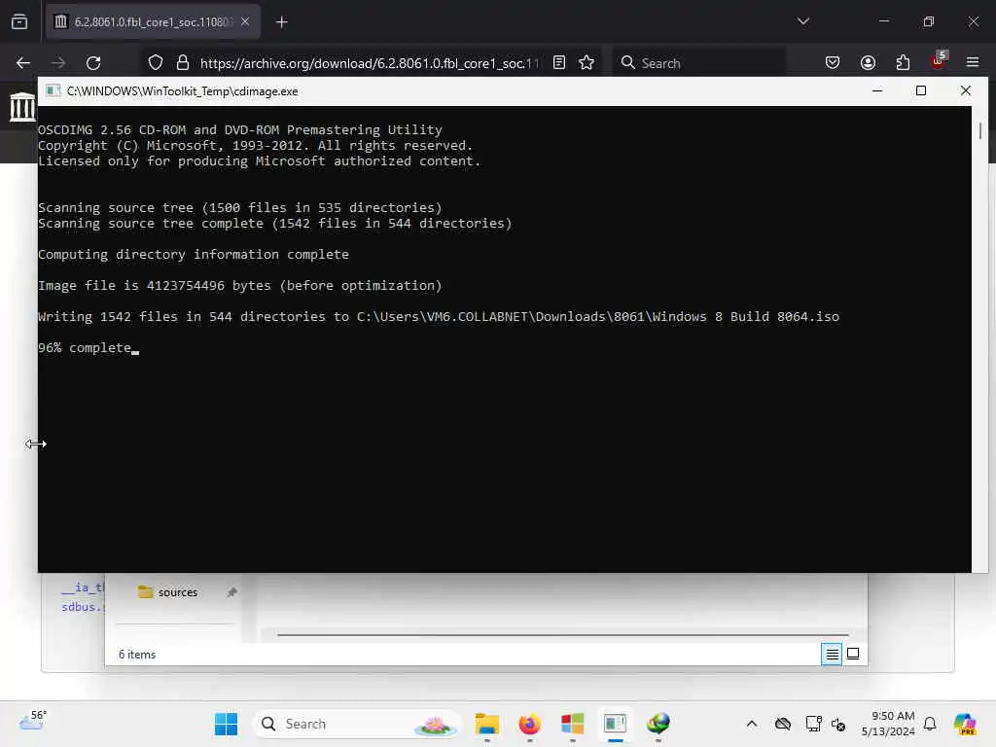996x747 pixels.
Task: Unpin the sources folder pin icon
Action: pyautogui.click(x=231, y=592)
